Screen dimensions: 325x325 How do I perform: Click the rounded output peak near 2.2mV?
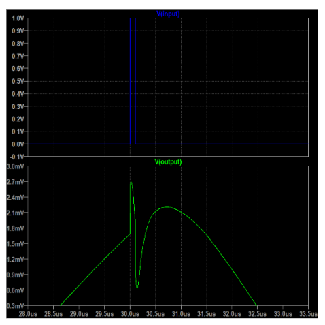[167, 207]
